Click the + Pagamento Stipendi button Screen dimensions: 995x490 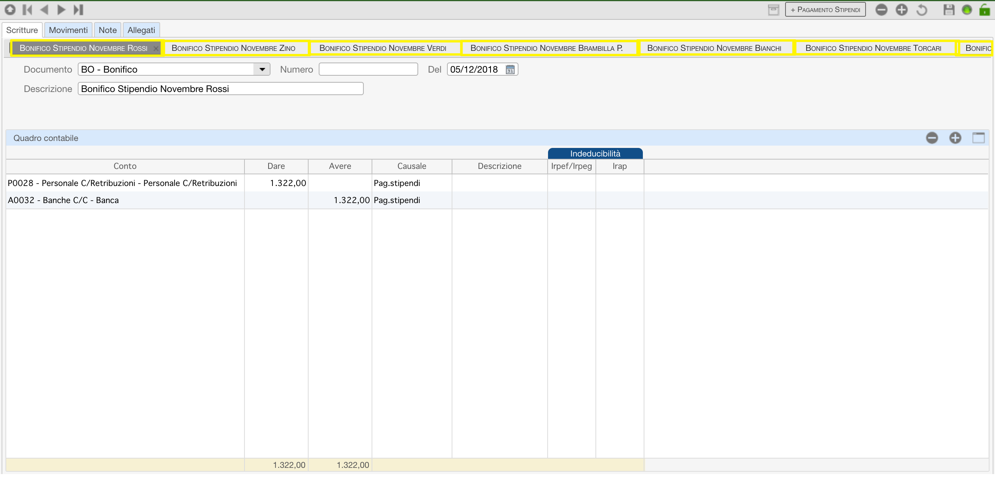pos(825,10)
